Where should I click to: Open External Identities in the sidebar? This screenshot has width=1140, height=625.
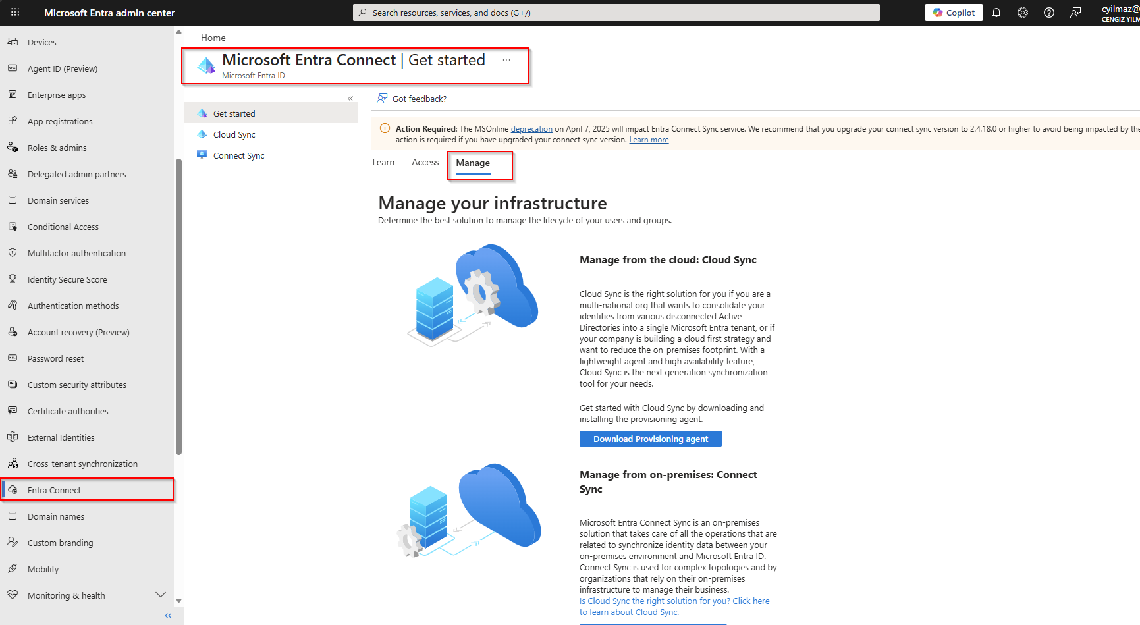61,437
